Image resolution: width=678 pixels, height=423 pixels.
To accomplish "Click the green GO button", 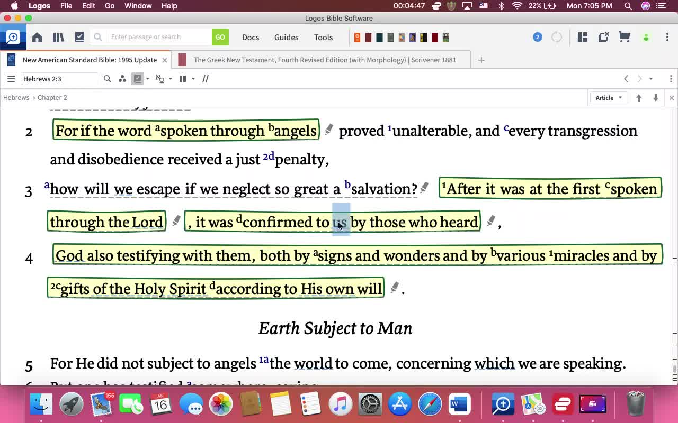I will pyautogui.click(x=220, y=37).
